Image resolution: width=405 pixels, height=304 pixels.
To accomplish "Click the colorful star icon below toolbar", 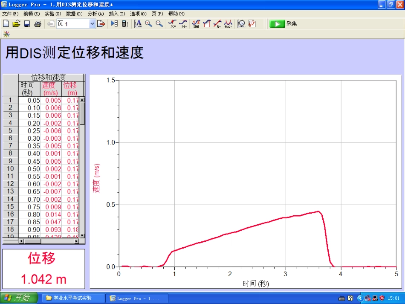I will click(6, 34).
